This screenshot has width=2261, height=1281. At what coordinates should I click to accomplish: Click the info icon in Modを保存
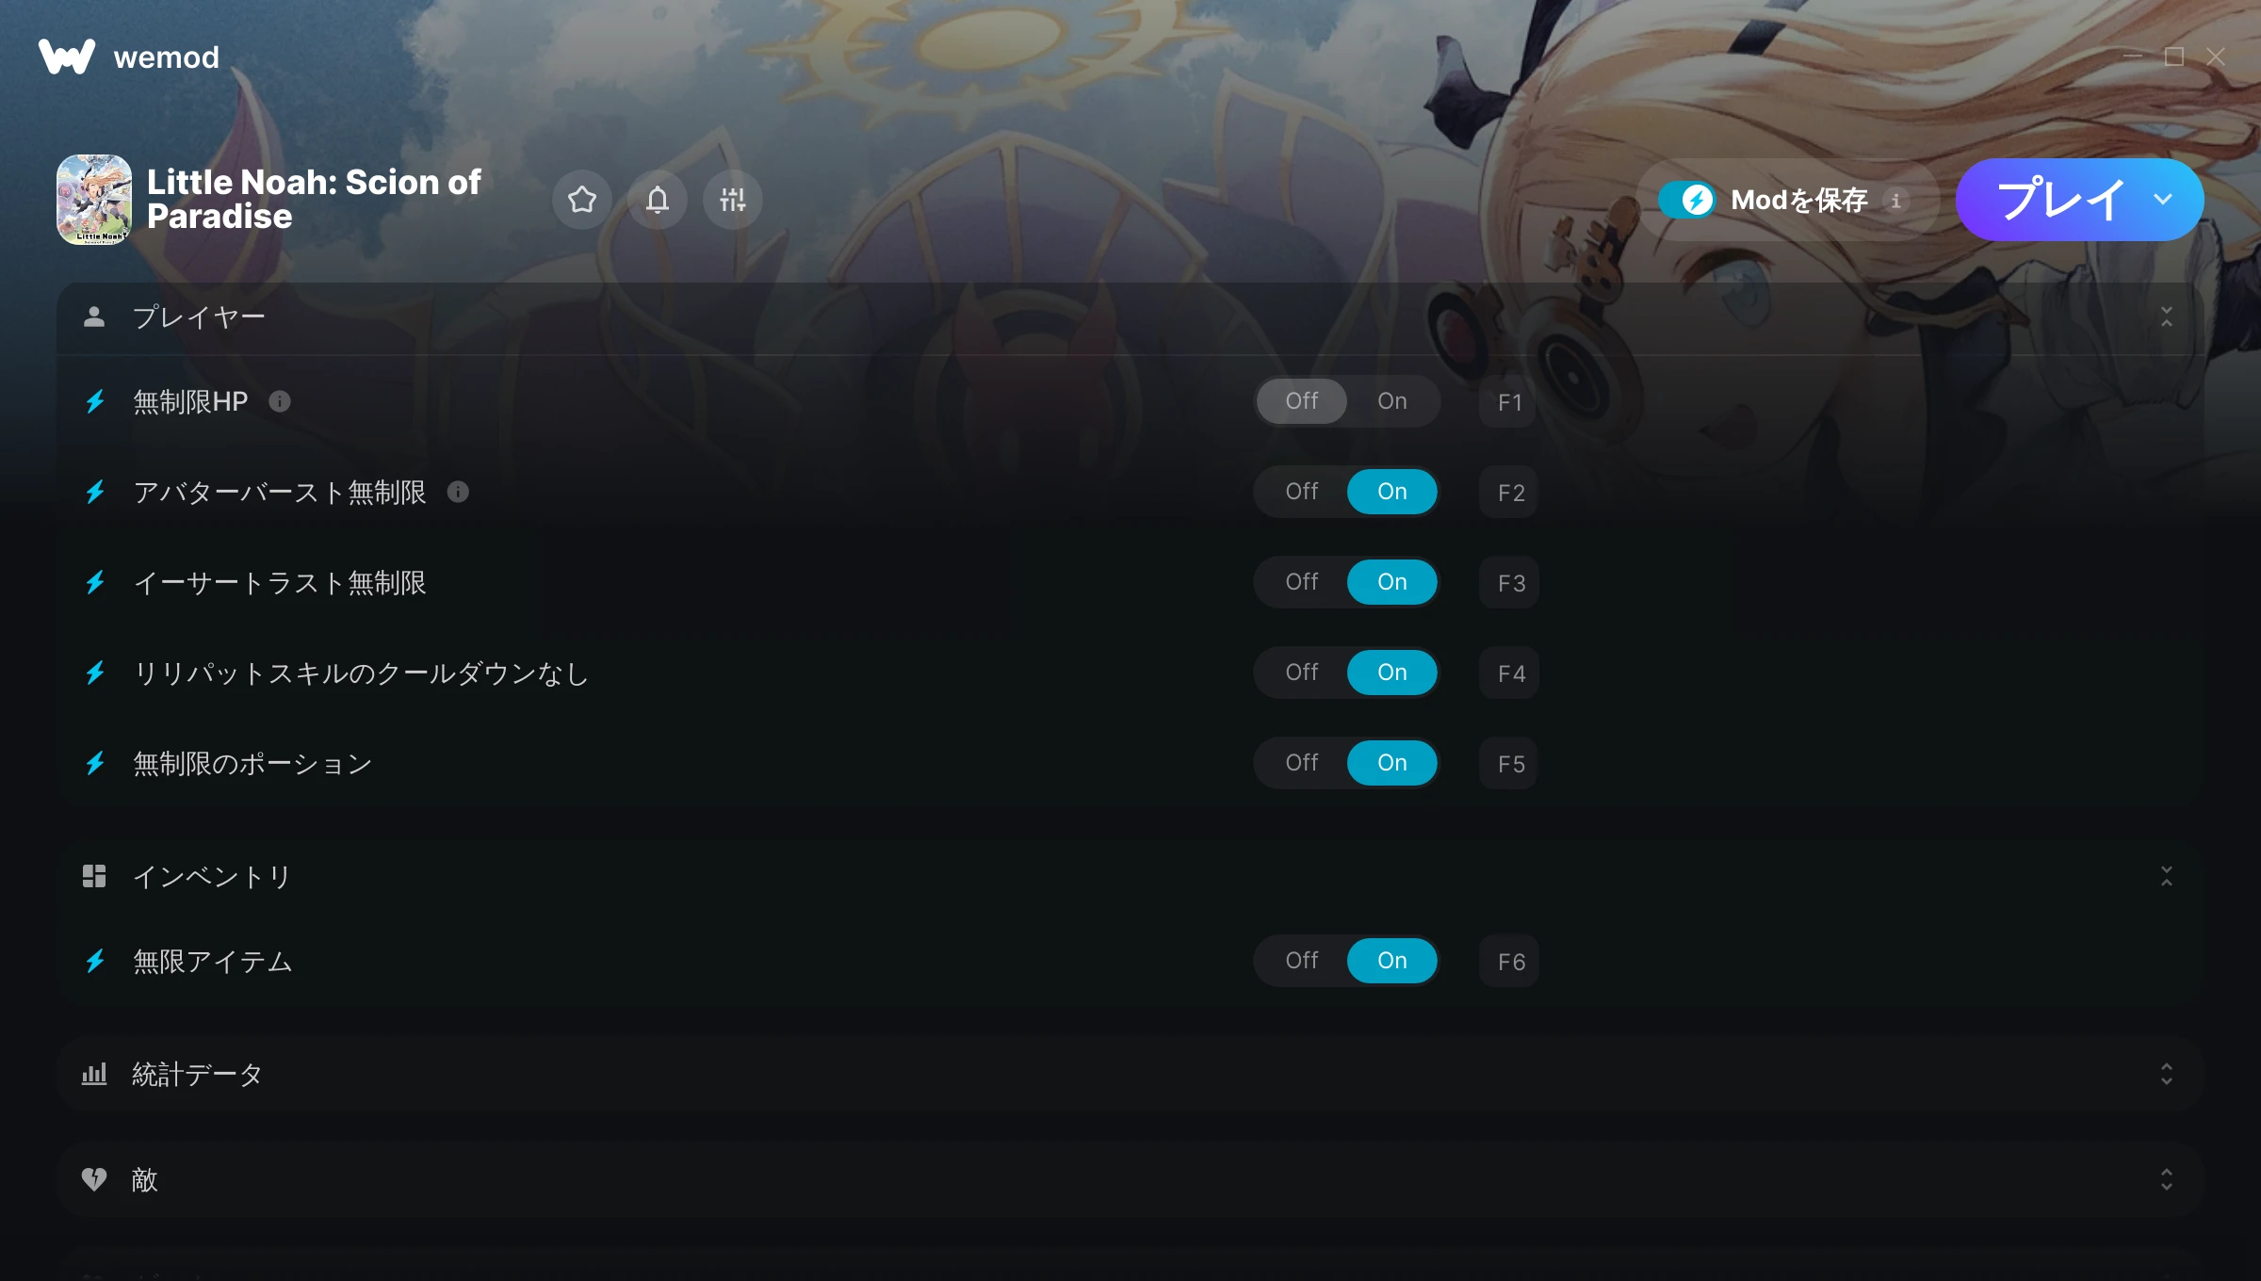click(x=1896, y=200)
